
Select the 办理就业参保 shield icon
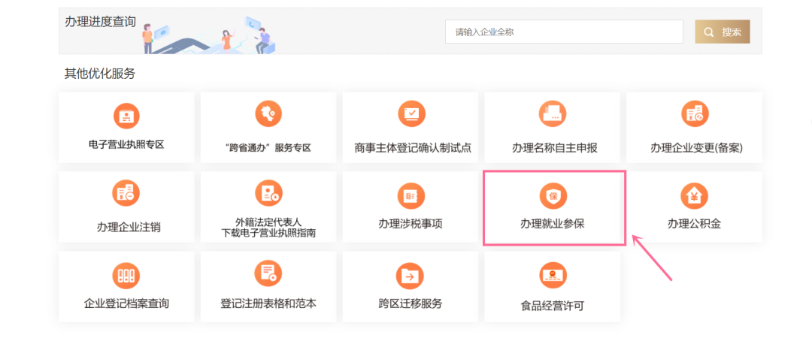click(x=553, y=196)
